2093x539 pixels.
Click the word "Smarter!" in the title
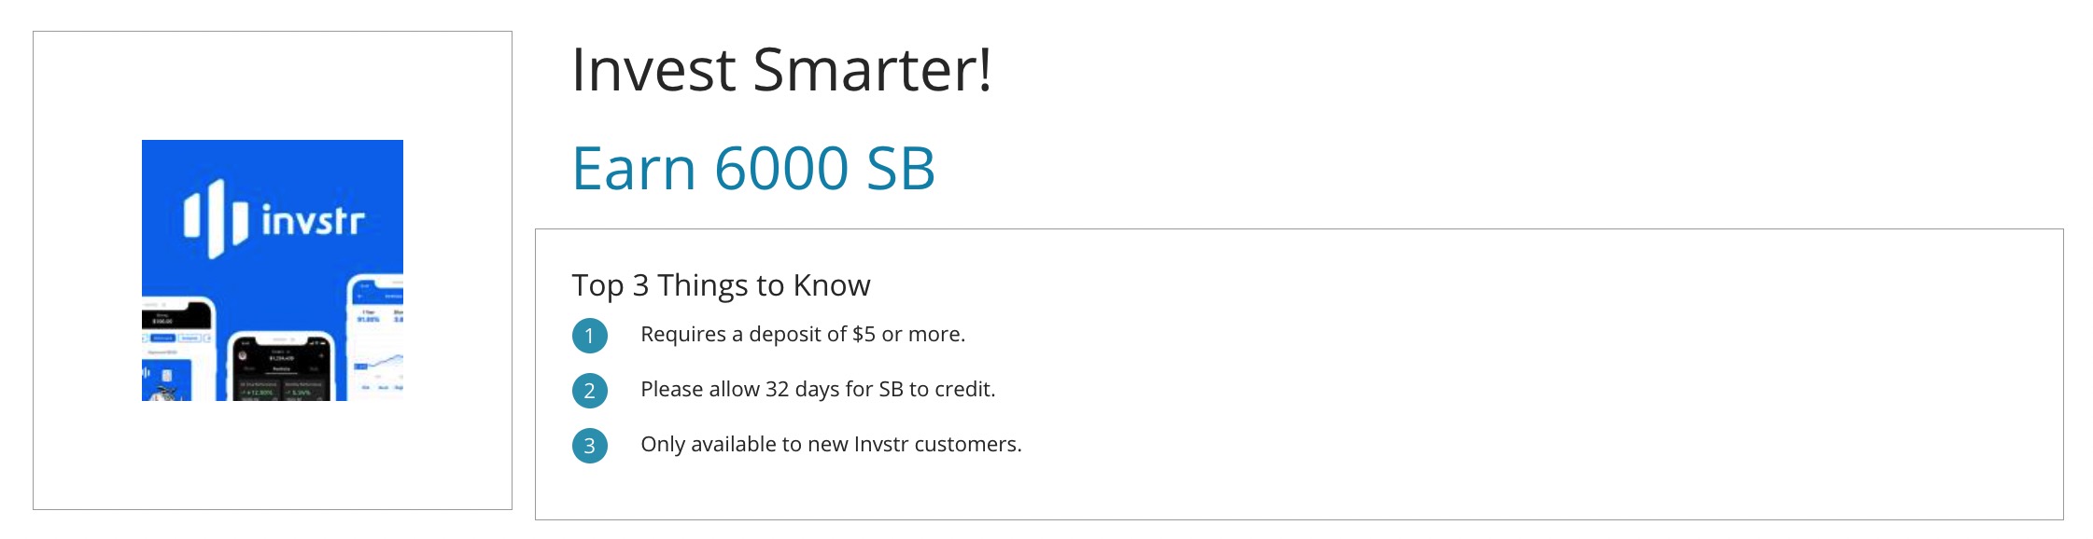[872, 70]
